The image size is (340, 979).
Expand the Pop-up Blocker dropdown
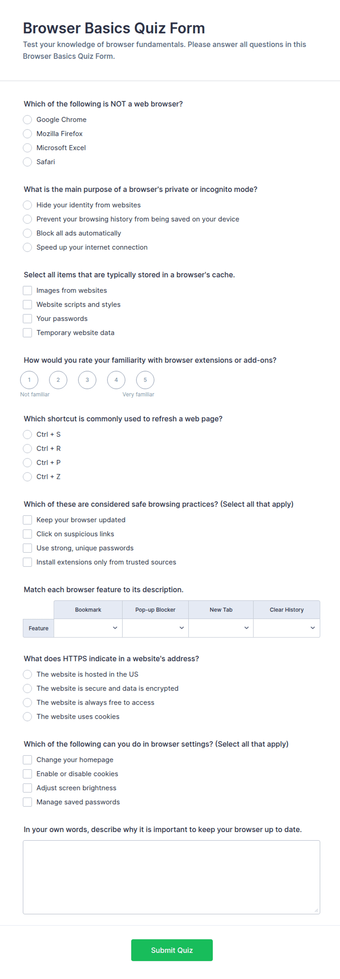coord(155,628)
